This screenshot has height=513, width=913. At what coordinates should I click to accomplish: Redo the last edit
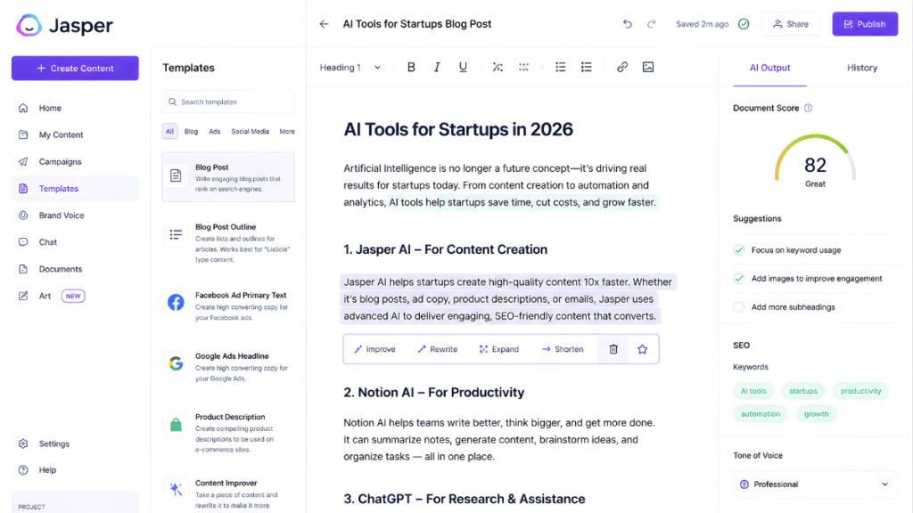coord(652,24)
